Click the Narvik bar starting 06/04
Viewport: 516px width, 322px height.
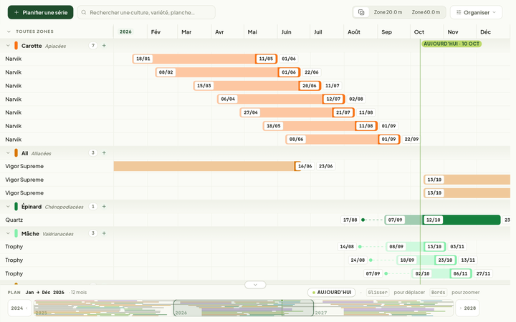279,99
